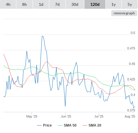This screenshot has height=133, width=138.
Task: Open the 7d chart range
Action: (57, 4)
